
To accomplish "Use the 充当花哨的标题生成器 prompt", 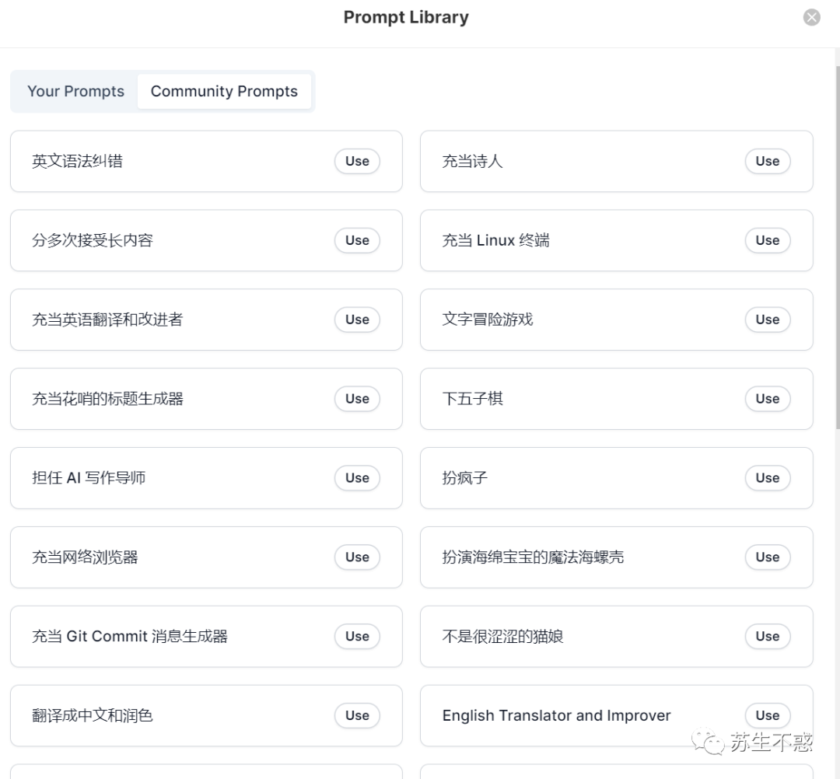I will [x=357, y=399].
